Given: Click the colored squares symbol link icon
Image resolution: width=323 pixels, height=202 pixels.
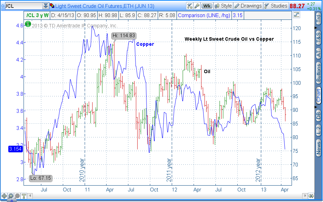Looking at the screenshot, I should (52, 6).
